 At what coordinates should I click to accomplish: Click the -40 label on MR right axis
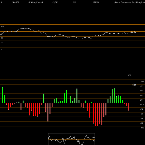point(142,114)
